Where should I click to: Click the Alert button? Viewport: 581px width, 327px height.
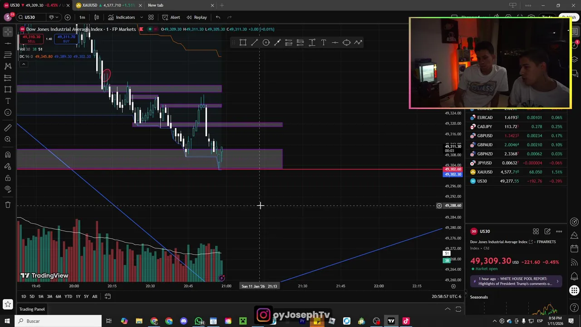click(171, 17)
